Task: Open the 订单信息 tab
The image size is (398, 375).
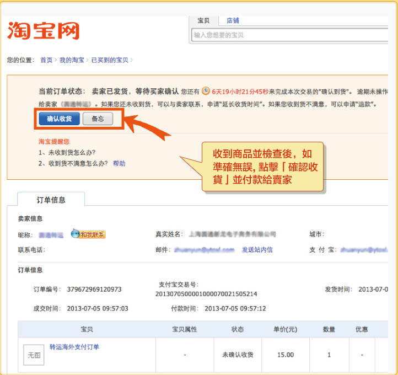Action: pos(51,200)
